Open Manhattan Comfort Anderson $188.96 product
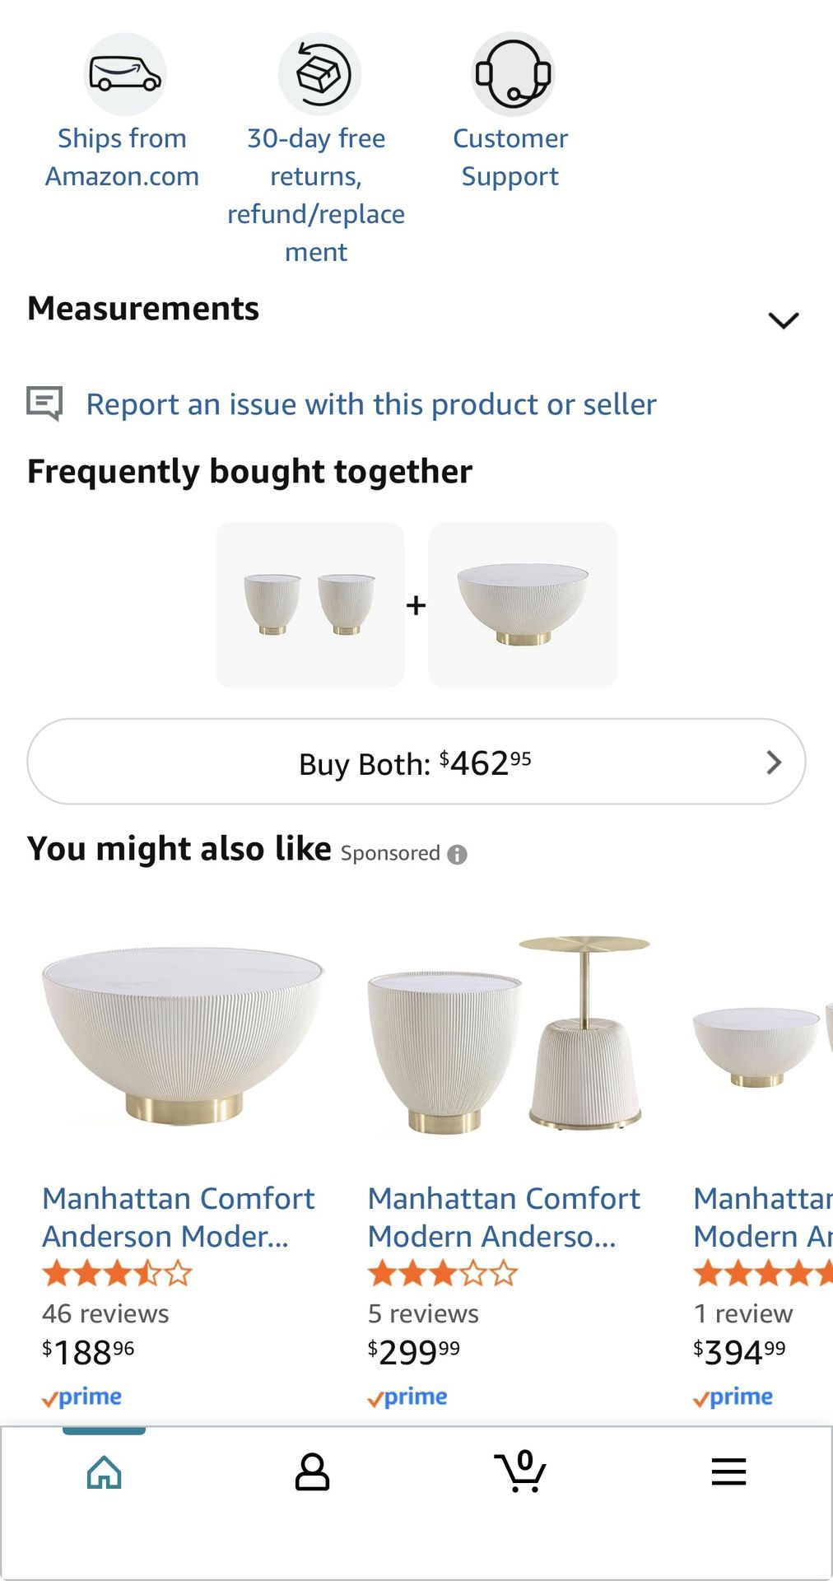Image resolution: width=833 pixels, height=1581 pixels. (x=178, y=1217)
